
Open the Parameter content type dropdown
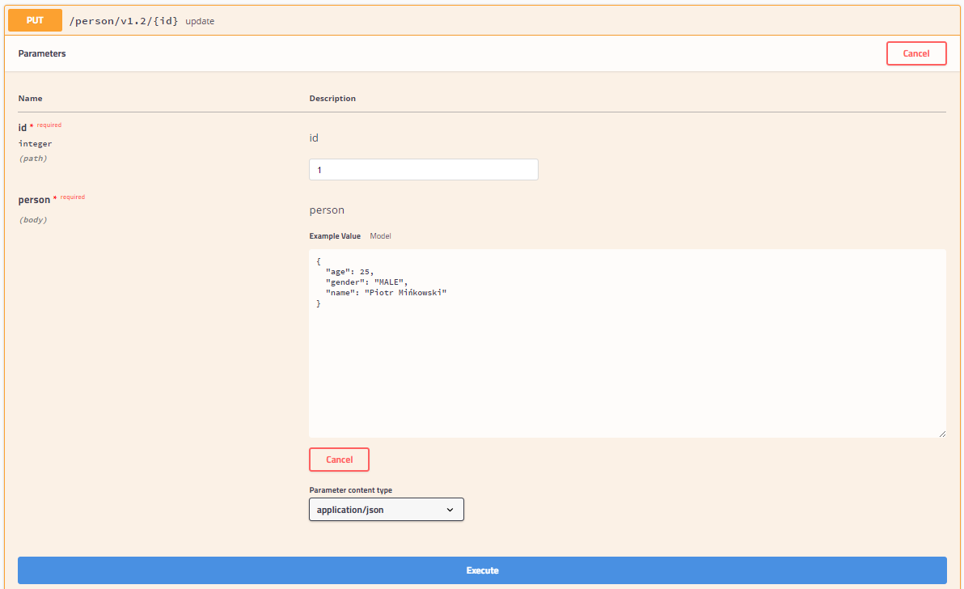386,510
